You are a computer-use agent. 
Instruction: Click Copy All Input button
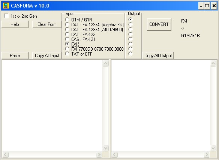pos(47,56)
